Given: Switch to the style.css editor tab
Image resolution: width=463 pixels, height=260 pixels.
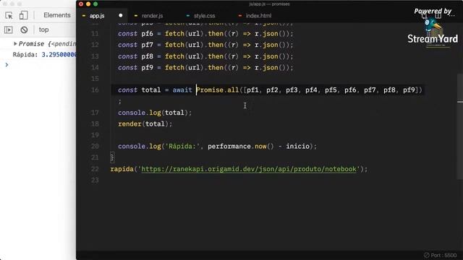Looking at the screenshot, I should tap(204, 16).
